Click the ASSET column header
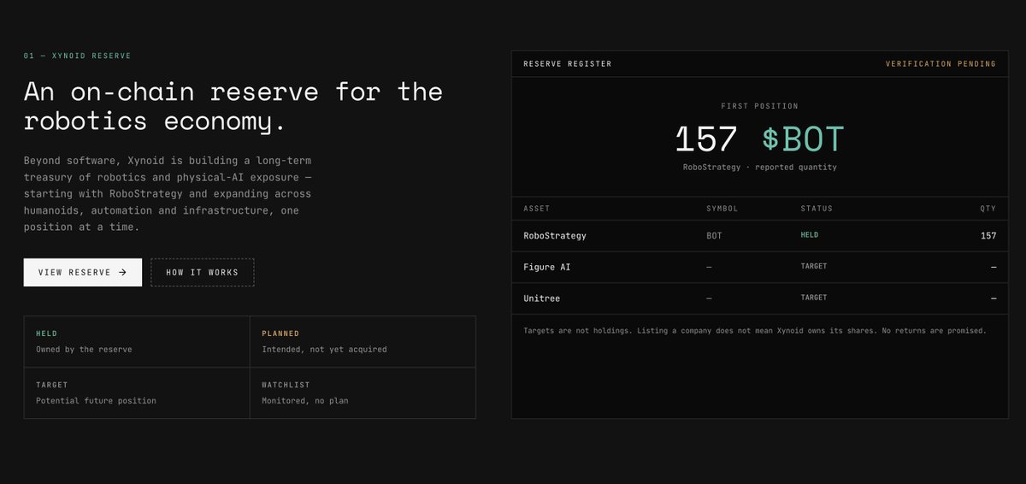Viewport: 1026px width, 484px height. click(537, 209)
